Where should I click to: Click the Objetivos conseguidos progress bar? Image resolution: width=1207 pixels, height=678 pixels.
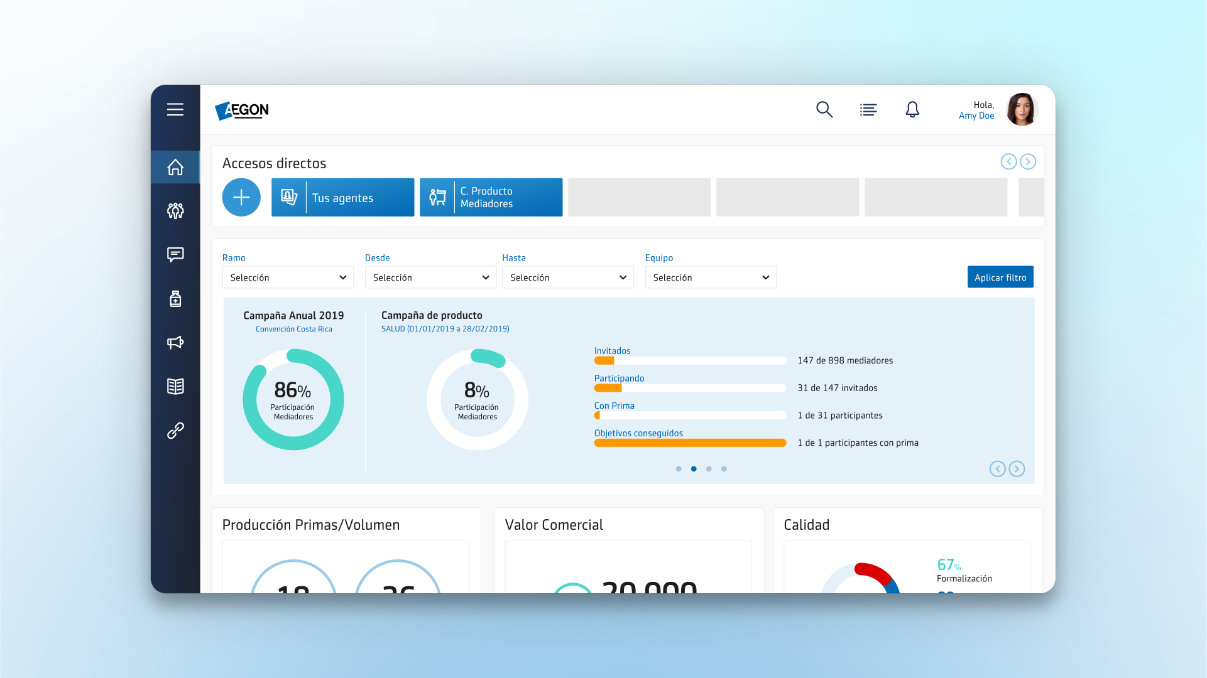[691, 443]
